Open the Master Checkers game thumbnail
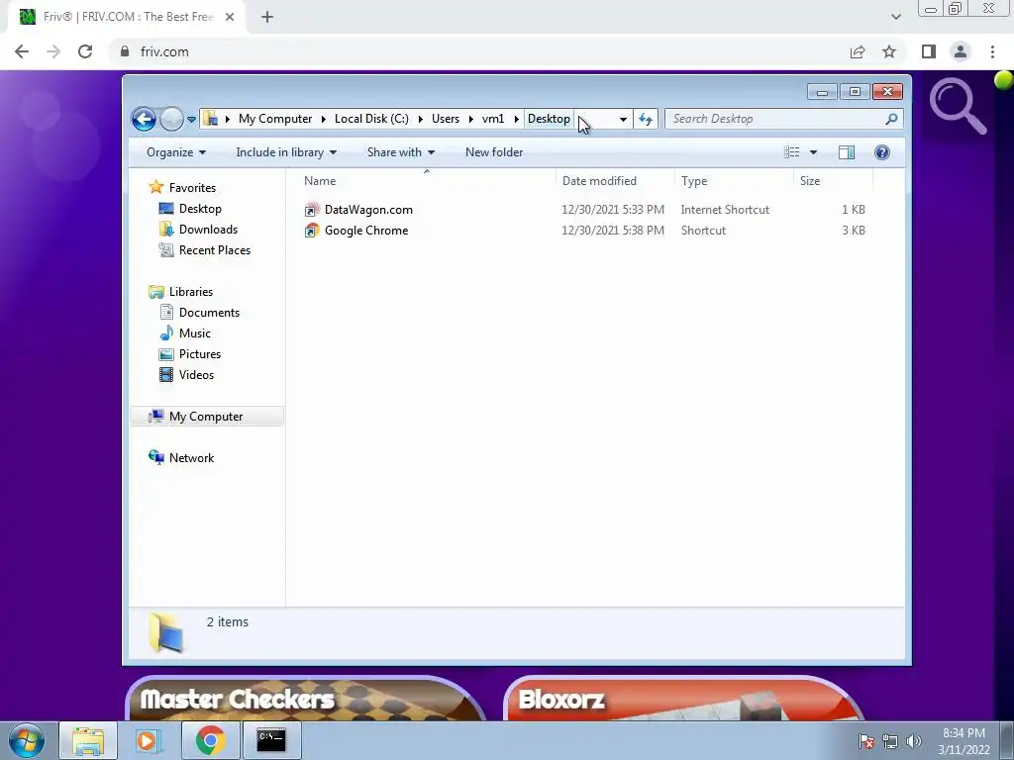 coord(305,698)
